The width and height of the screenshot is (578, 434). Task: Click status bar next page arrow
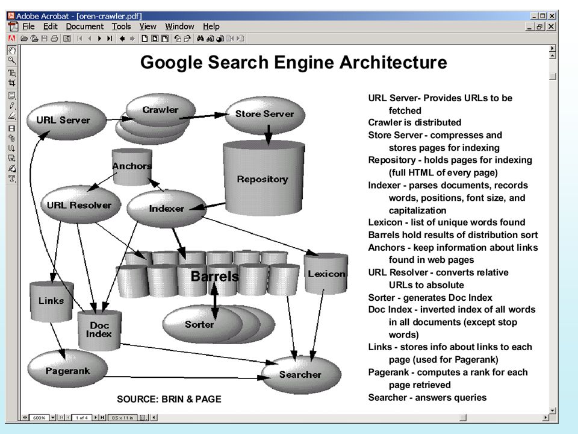[x=96, y=417]
